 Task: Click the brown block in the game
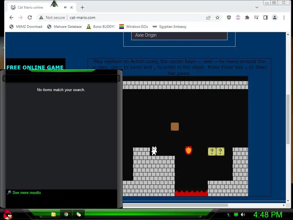click(175, 127)
